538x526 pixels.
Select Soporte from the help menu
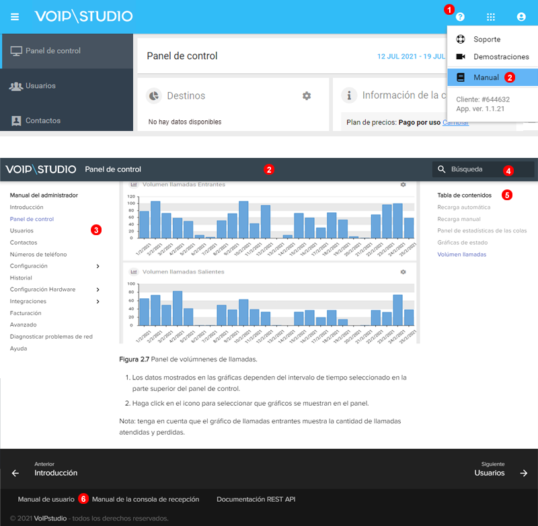click(493, 39)
